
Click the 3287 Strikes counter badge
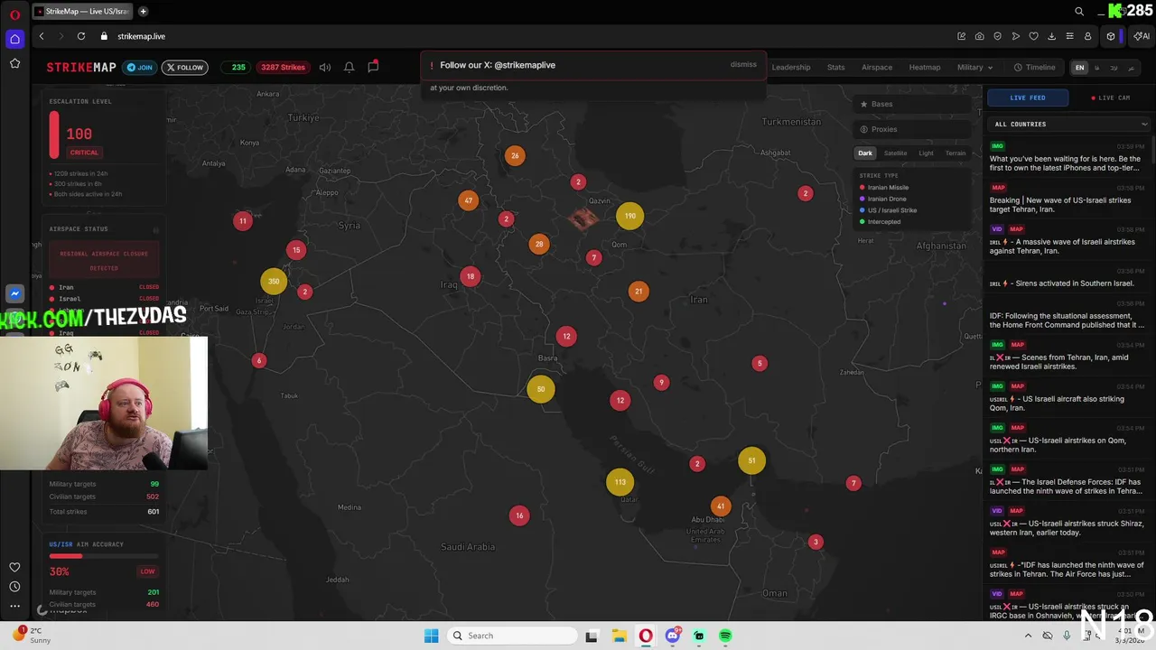click(x=284, y=67)
